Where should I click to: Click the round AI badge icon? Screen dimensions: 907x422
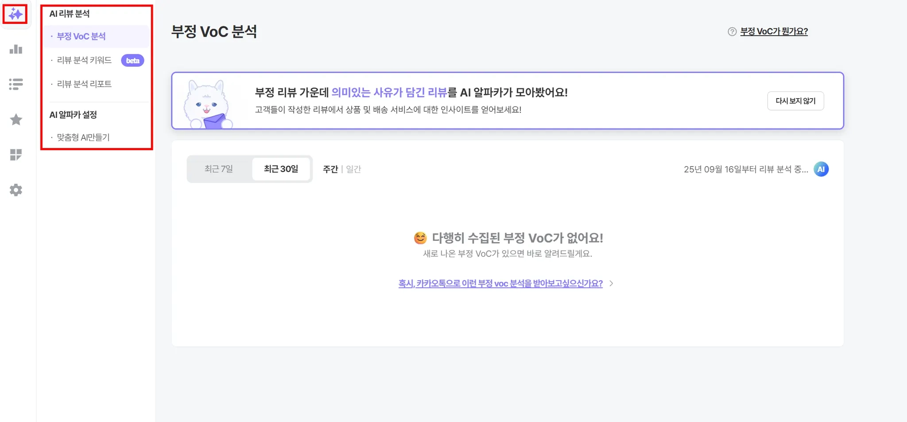click(821, 169)
